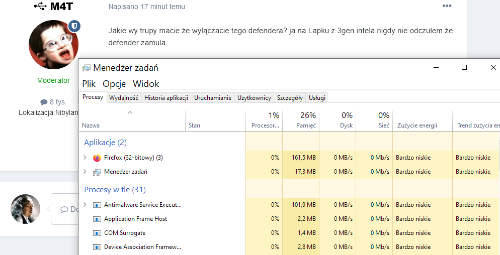Viewport: 500px width, 255px height.
Task: Click the 2,8 MB memory value
Action: tap(308, 247)
